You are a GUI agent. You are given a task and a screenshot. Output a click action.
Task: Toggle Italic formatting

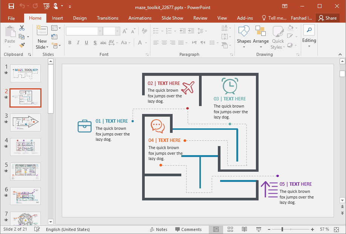pyautogui.click(x=78, y=43)
